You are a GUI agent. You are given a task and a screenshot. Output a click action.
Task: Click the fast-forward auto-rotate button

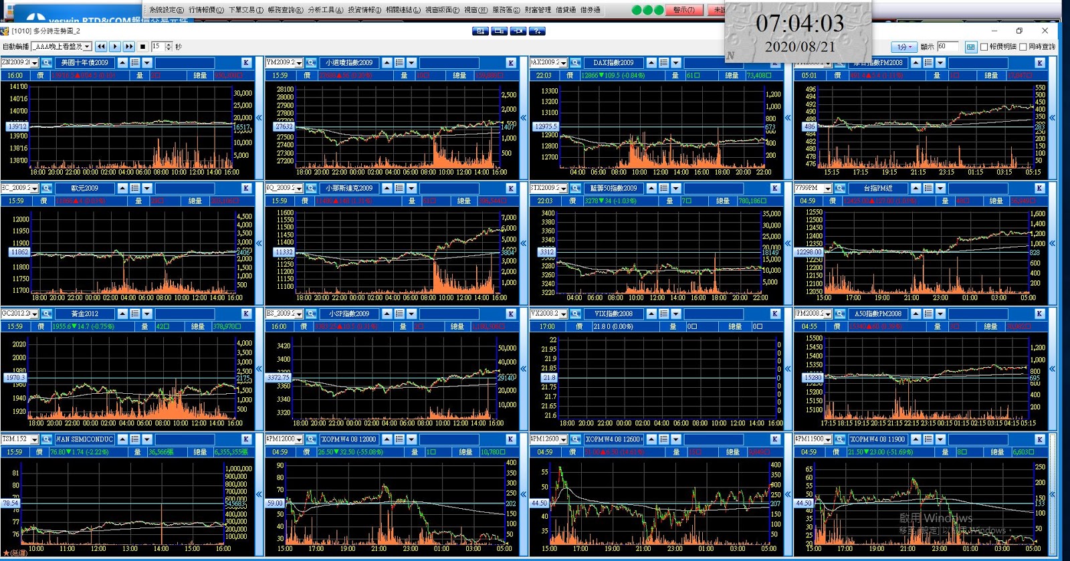tap(129, 47)
